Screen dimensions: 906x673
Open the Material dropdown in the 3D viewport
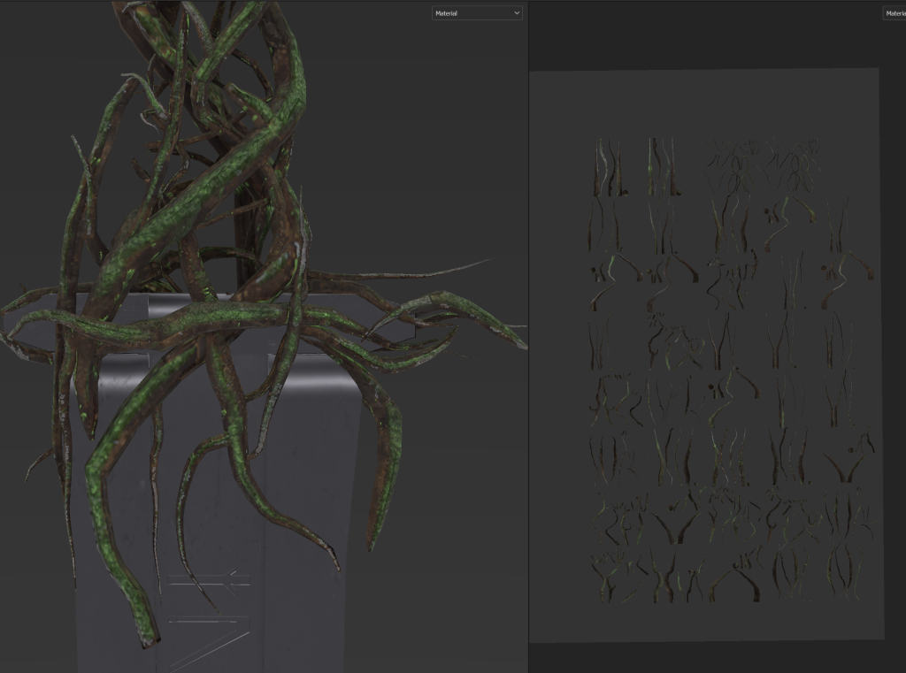(476, 13)
